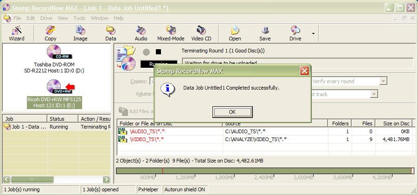Click the Copies input field
Image resolution: width=418 pixels, height=195 pixels.
tap(152, 81)
